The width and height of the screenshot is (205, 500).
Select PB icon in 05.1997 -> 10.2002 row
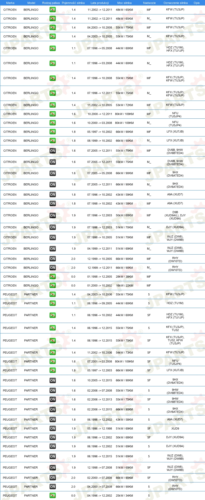[53, 132]
